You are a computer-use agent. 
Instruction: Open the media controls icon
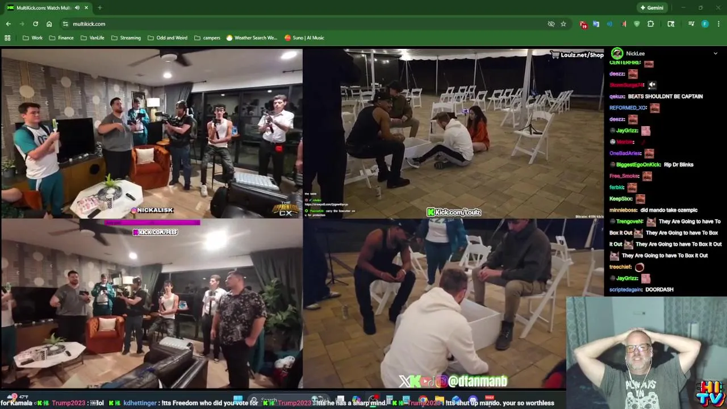point(691,24)
